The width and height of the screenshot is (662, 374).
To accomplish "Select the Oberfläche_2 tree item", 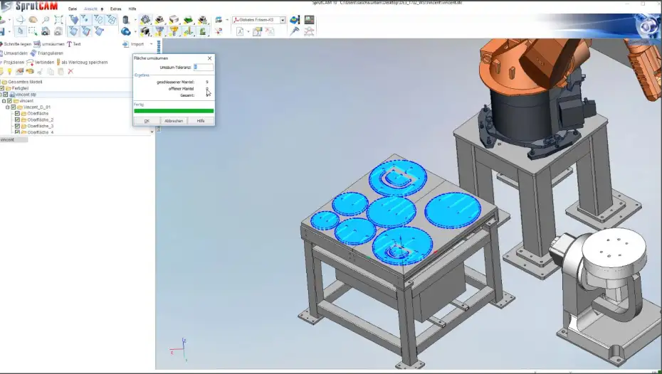I will (40, 119).
